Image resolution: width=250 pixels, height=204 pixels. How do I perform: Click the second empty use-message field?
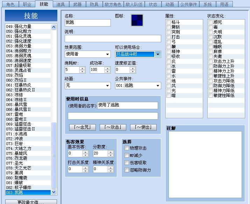(113, 116)
